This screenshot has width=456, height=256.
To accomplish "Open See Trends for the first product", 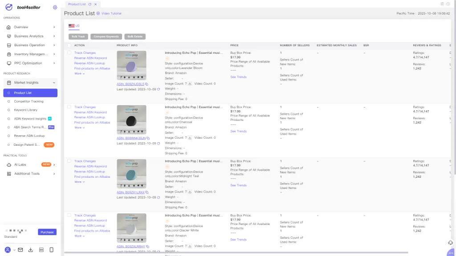I will point(239,77).
